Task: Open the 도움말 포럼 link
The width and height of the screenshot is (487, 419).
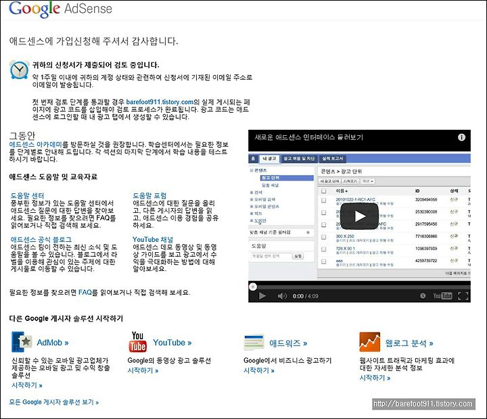Action: click(149, 195)
